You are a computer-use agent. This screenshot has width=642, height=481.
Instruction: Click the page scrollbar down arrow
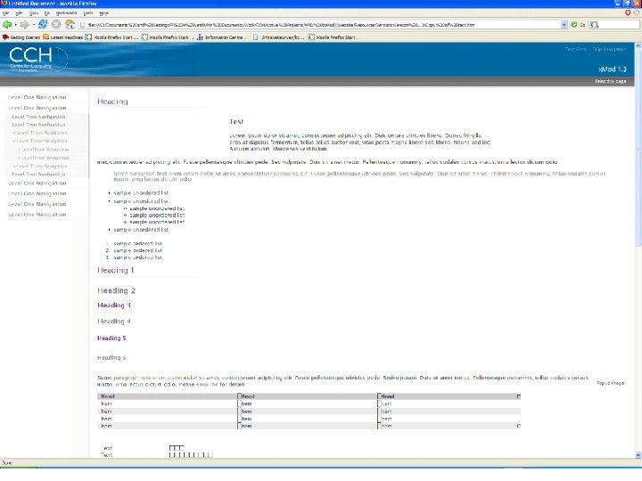(638, 455)
